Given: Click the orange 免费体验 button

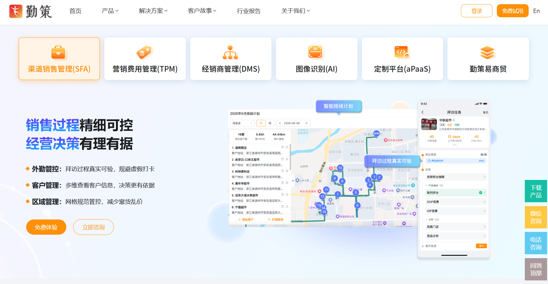Looking at the screenshot, I should click(x=46, y=227).
